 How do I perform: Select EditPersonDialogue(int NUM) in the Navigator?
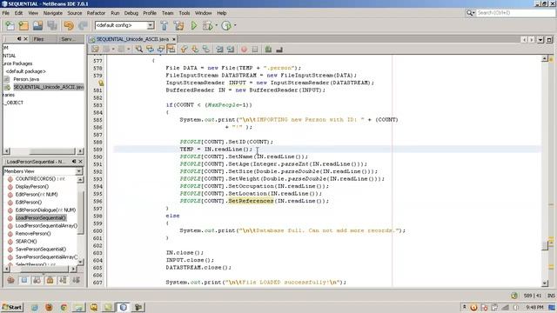pyautogui.click(x=45, y=210)
